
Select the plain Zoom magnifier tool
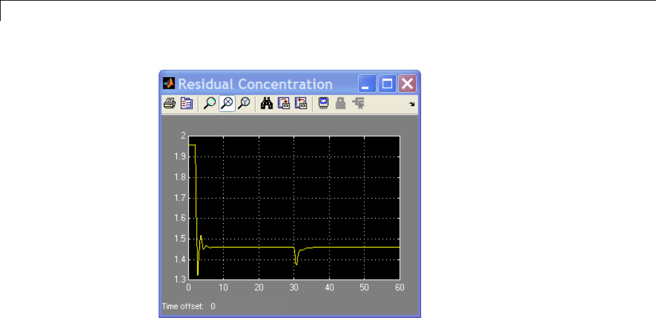209,103
